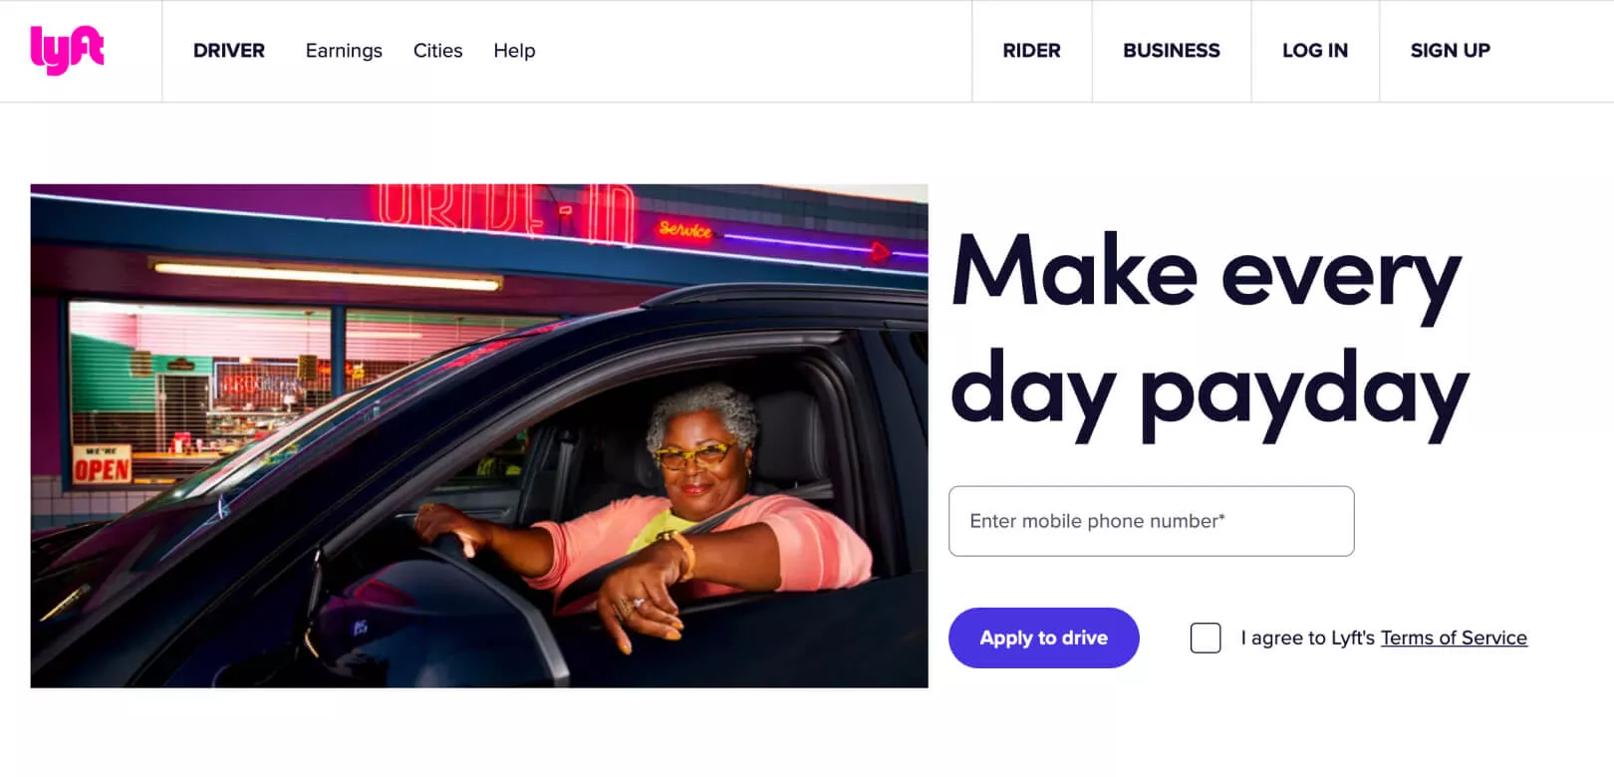Click the LOG IN button
The image size is (1614, 777).
click(x=1315, y=51)
